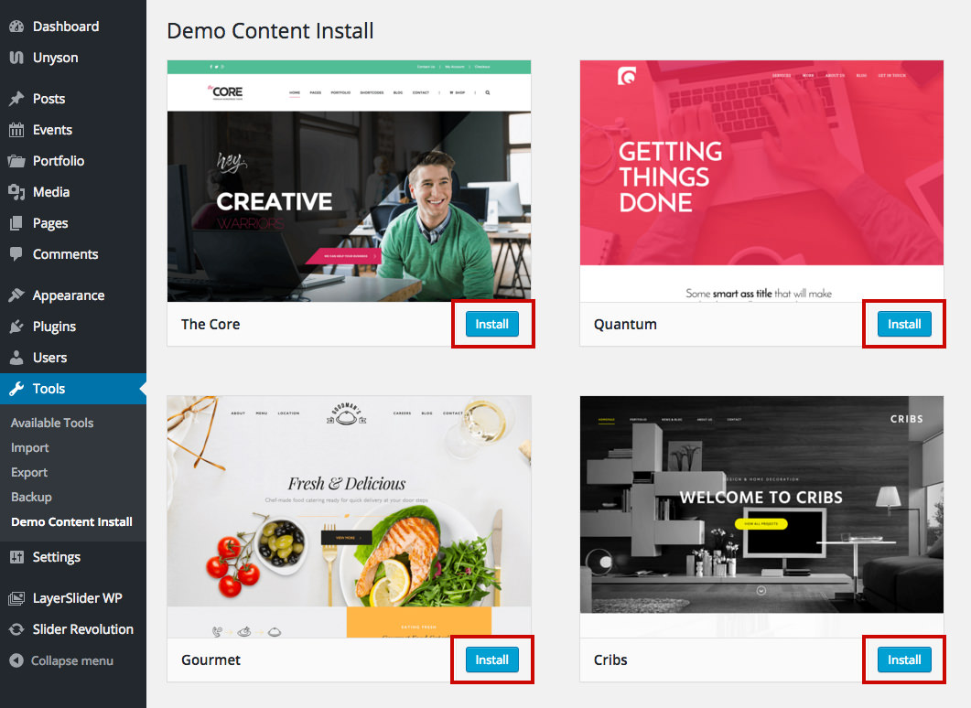Image resolution: width=971 pixels, height=708 pixels.
Task: Click the Slider Revolution refresh icon
Action: 16,629
